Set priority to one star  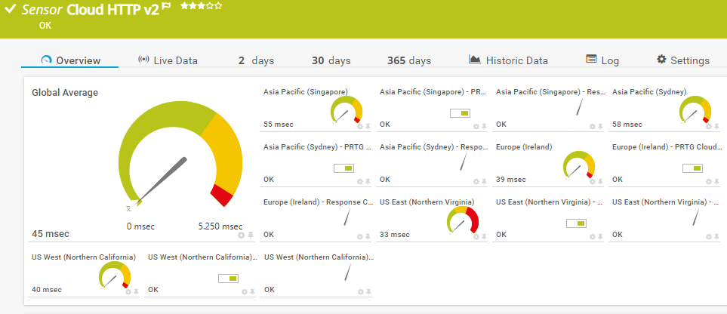pyautogui.click(x=184, y=5)
